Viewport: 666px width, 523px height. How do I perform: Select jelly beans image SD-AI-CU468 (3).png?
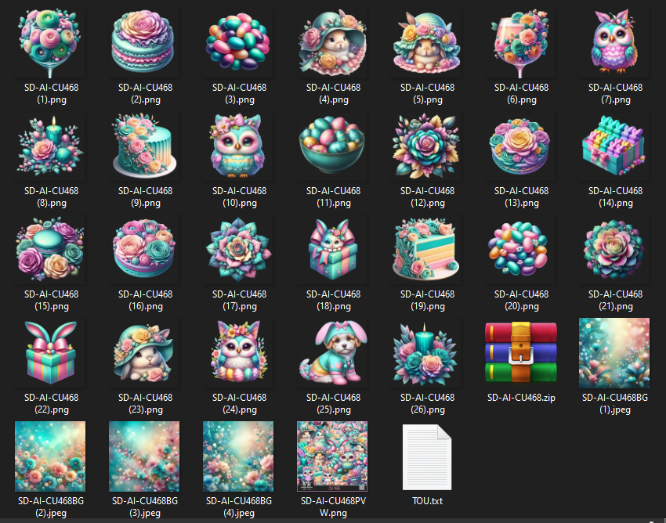point(239,43)
